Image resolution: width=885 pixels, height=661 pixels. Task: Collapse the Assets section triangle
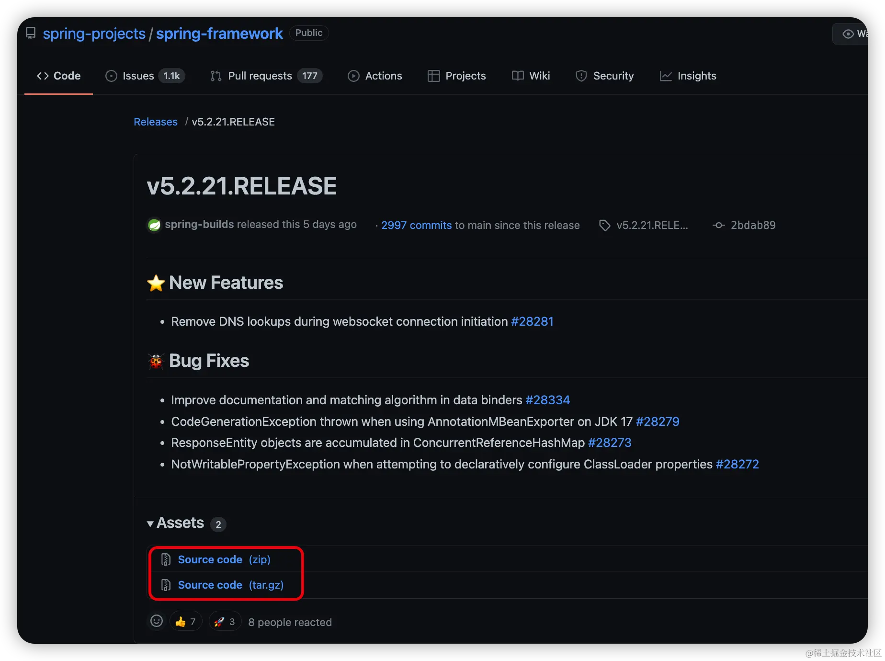(x=150, y=524)
